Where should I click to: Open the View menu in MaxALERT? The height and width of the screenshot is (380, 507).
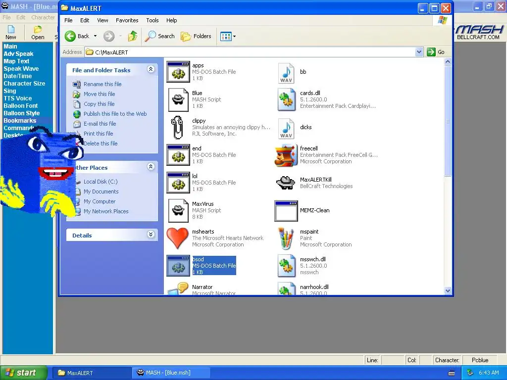coord(102,20)
